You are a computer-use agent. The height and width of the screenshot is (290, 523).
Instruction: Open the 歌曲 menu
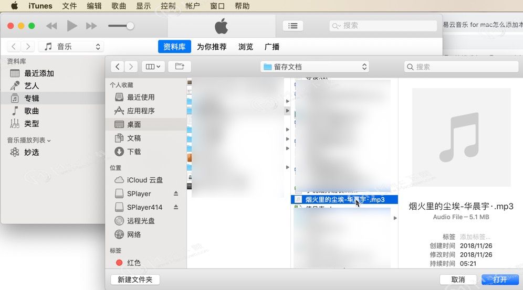[x=119, y=6]
